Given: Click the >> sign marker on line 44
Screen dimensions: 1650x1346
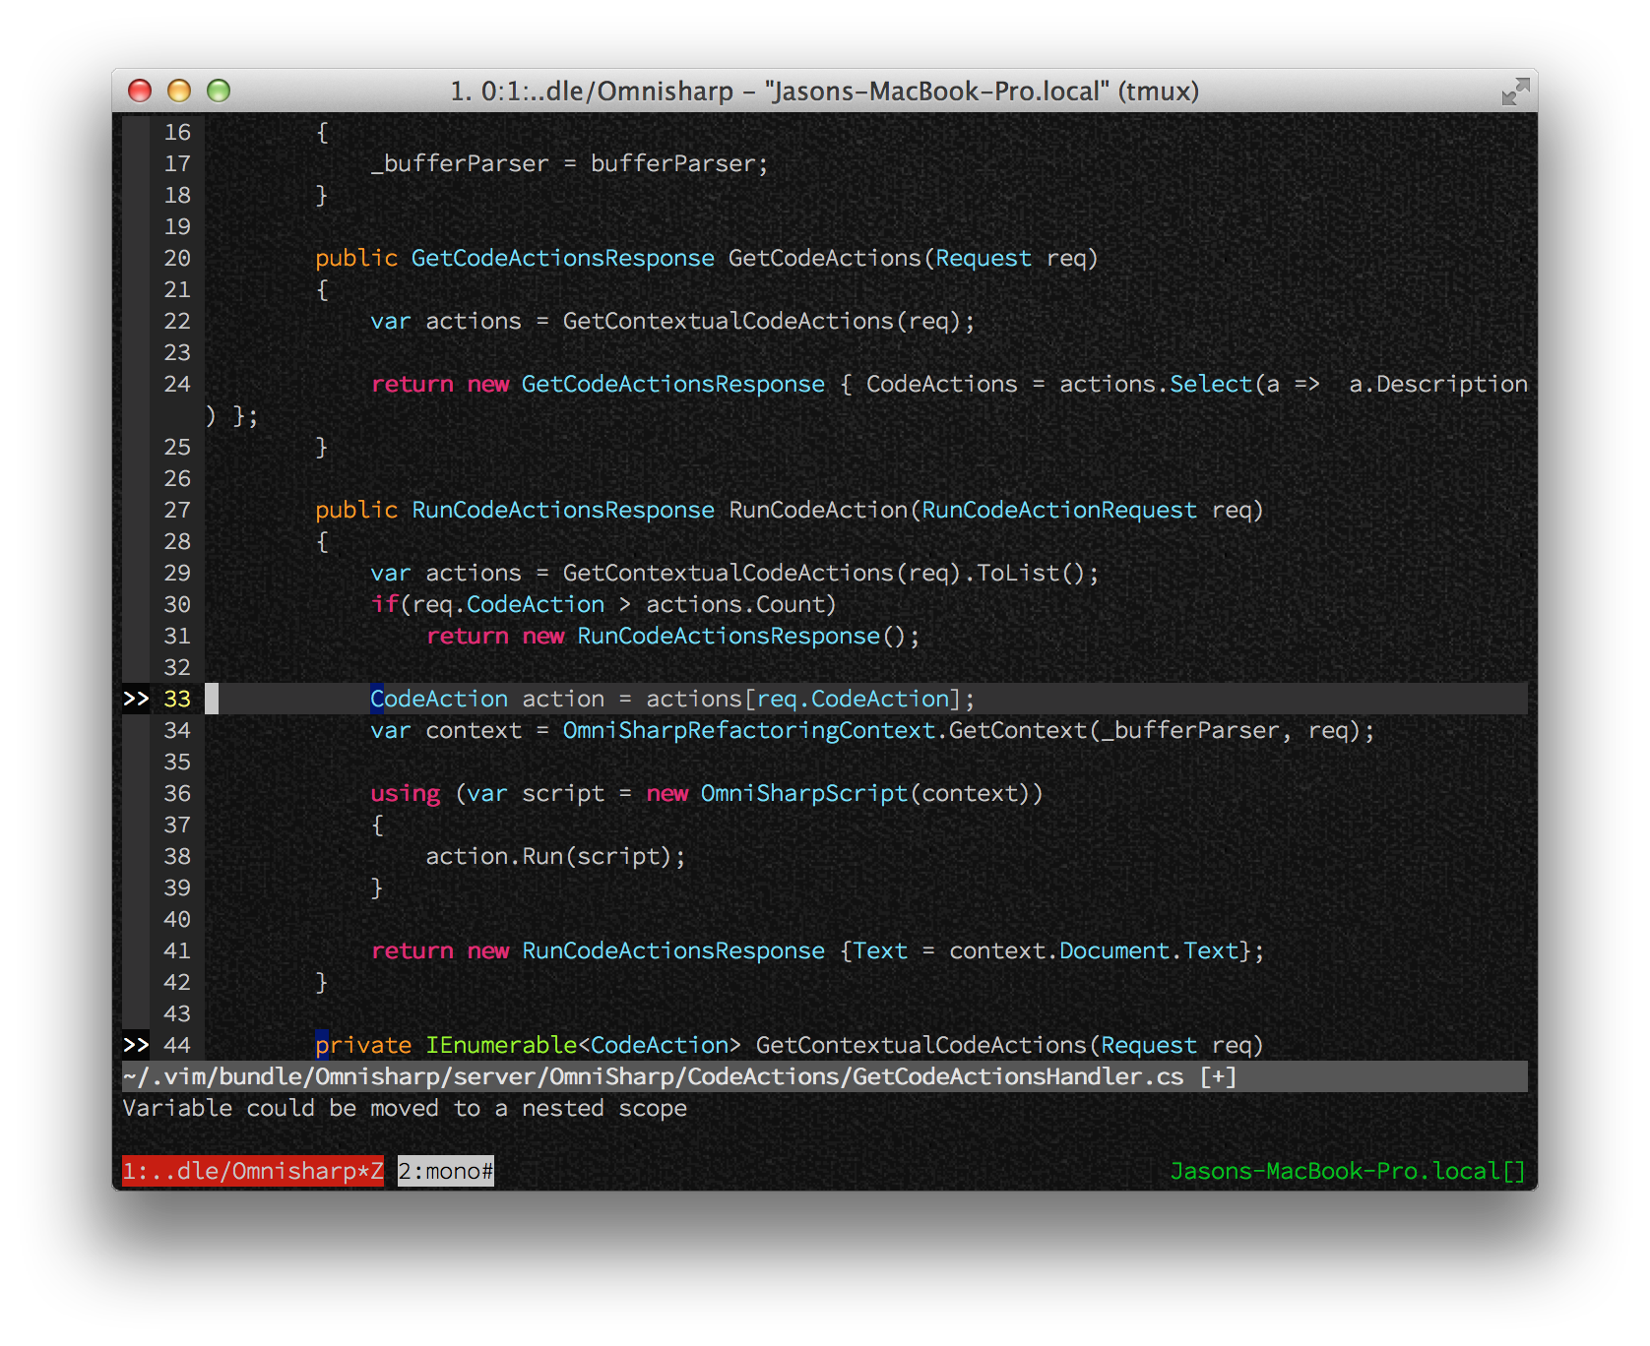Looking at the screenshot, I should [136, 1045].
